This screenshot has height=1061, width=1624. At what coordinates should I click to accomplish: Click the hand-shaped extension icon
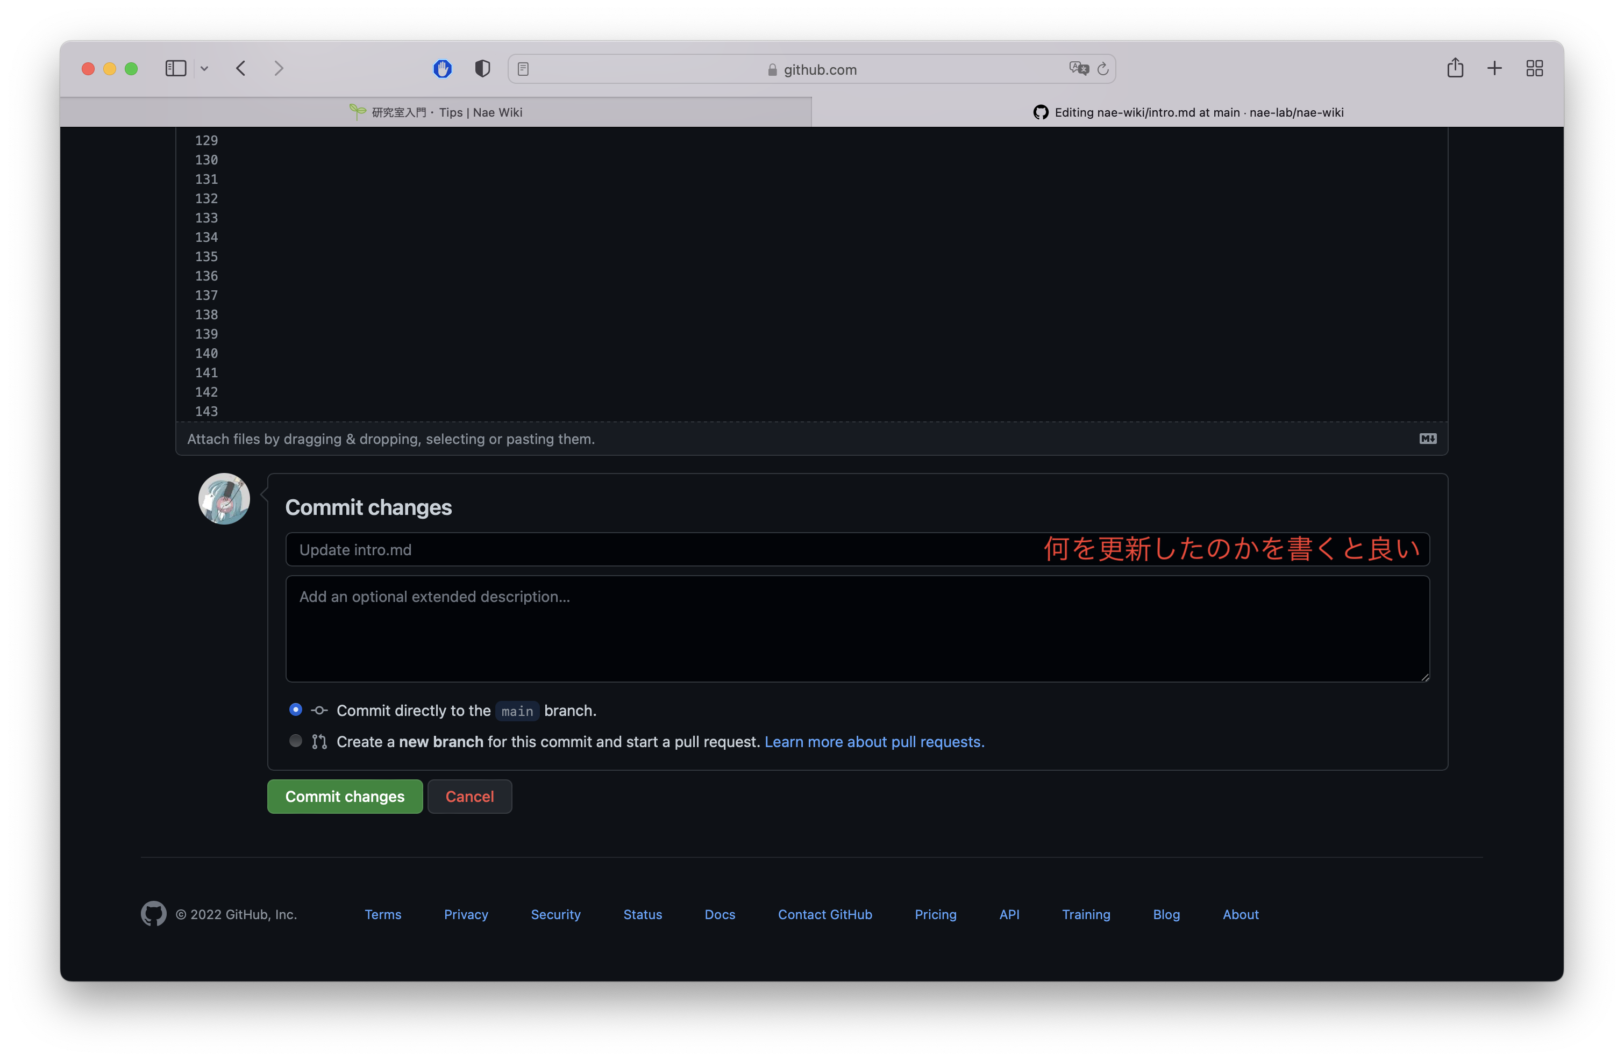pyautogui.click(x=442, y=68)
